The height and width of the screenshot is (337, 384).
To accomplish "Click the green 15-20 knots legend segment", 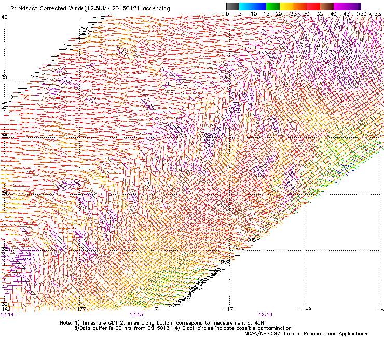I will pyautogui.click(x=273, y=6).
